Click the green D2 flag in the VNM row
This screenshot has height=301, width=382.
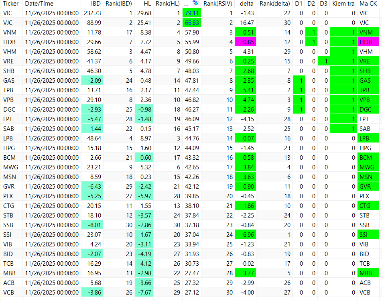tap(311, 33)
